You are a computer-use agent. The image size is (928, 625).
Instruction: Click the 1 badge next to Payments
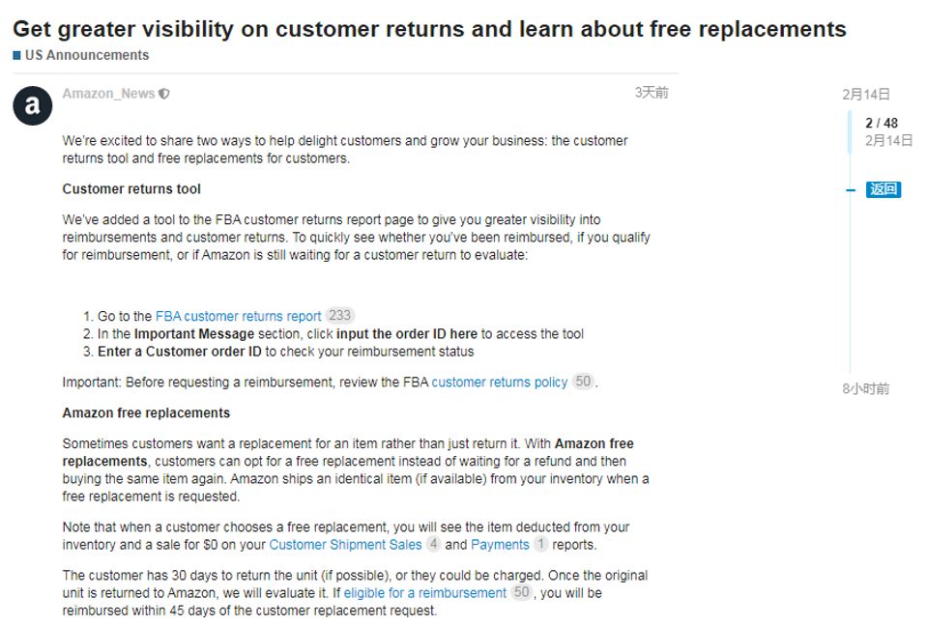tap(540, 545)
